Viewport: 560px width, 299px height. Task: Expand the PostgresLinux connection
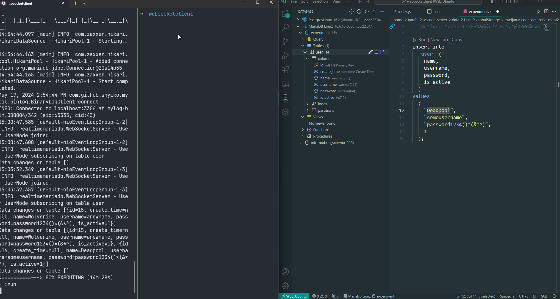click(298, 20)
